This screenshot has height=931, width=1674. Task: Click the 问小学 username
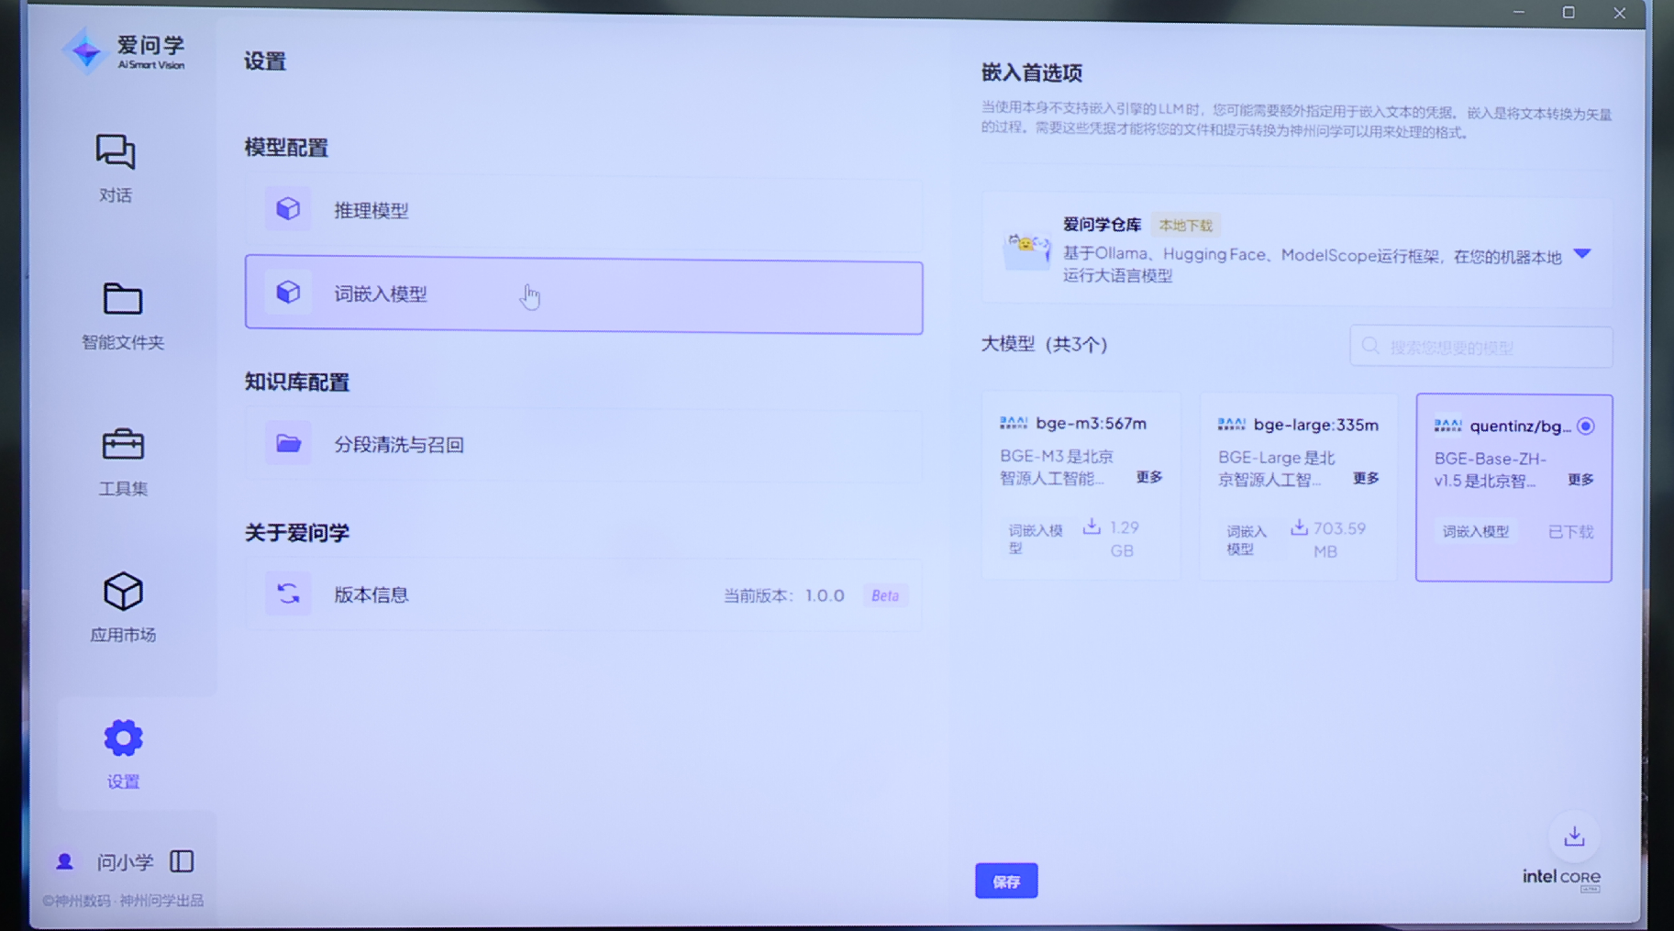coord(125,861)
